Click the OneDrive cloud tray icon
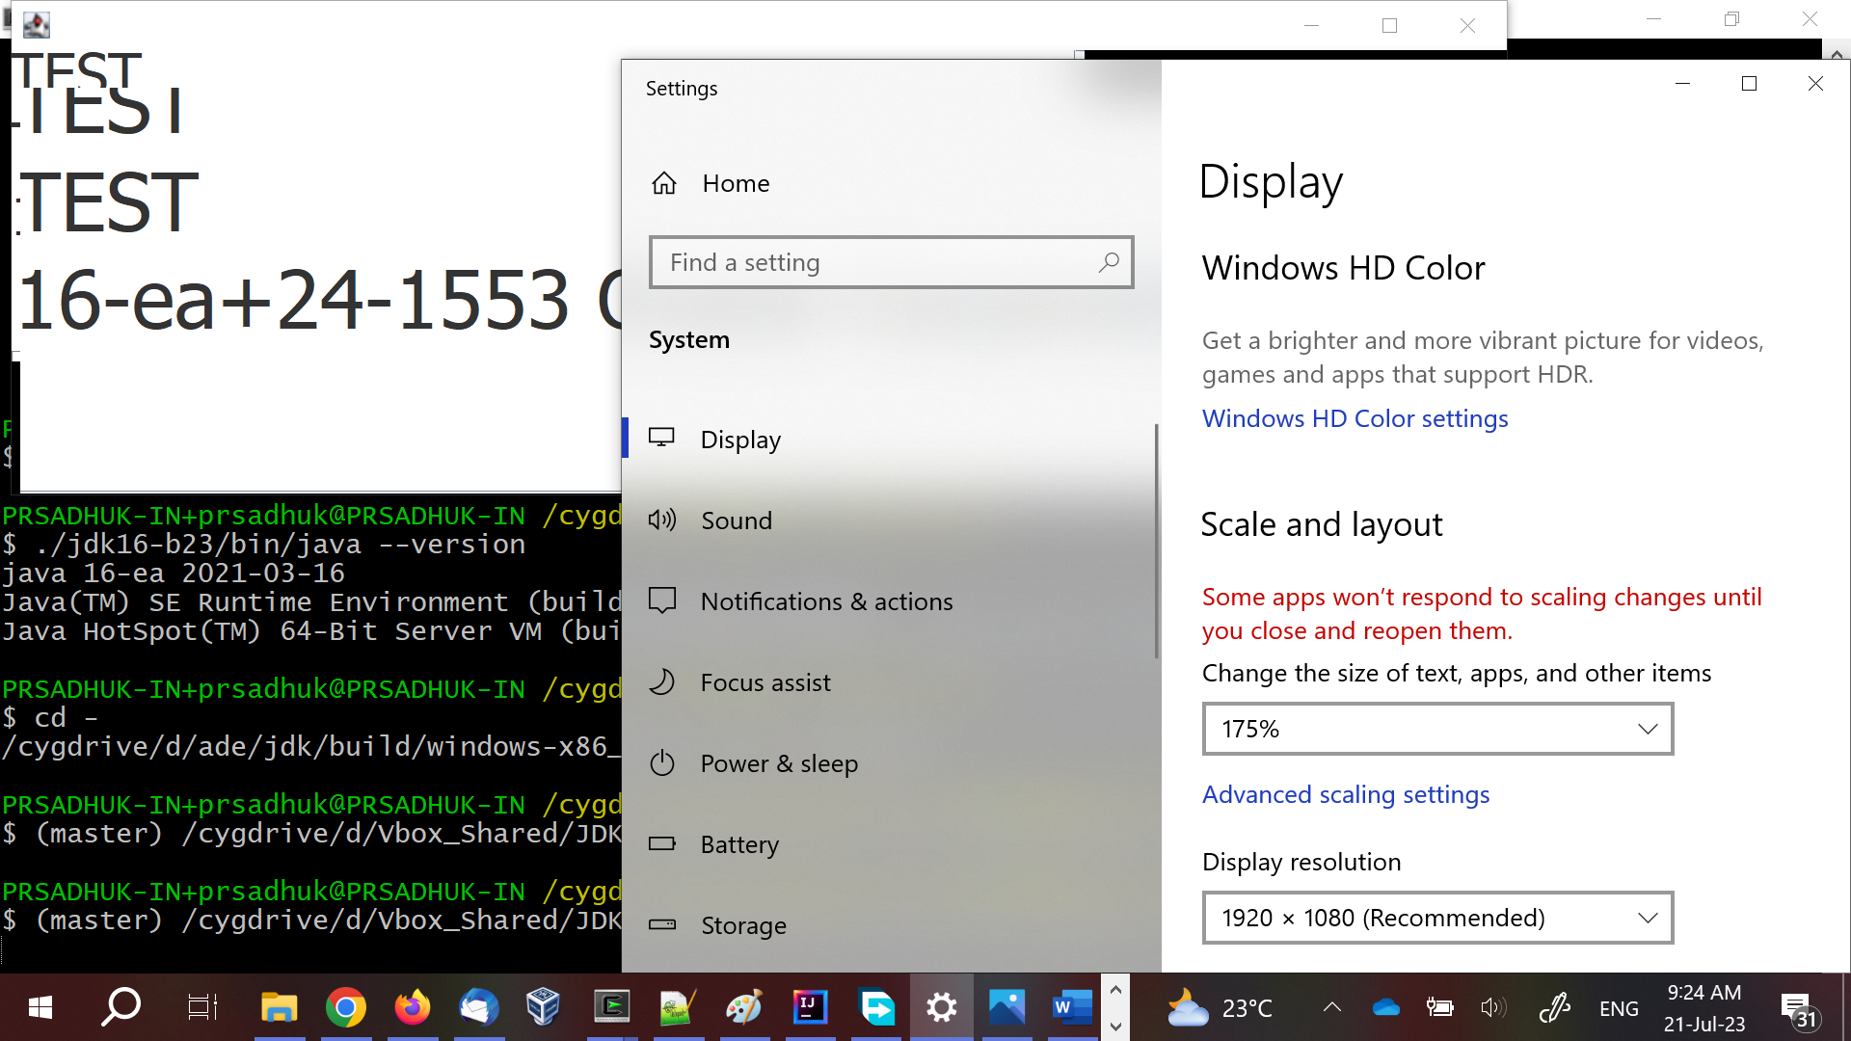 pyautogui.click(x=1385, y=1008)
